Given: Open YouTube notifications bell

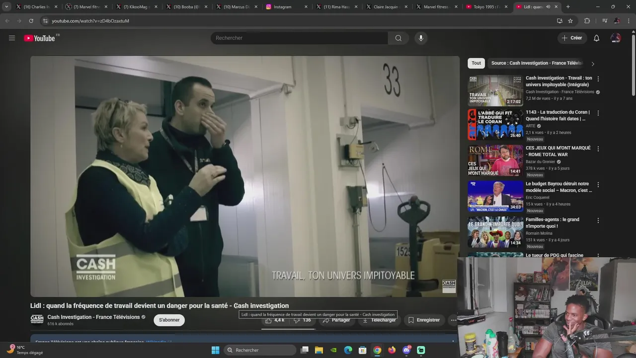Looking at the screenshot, I should click(x=597, y=38).
